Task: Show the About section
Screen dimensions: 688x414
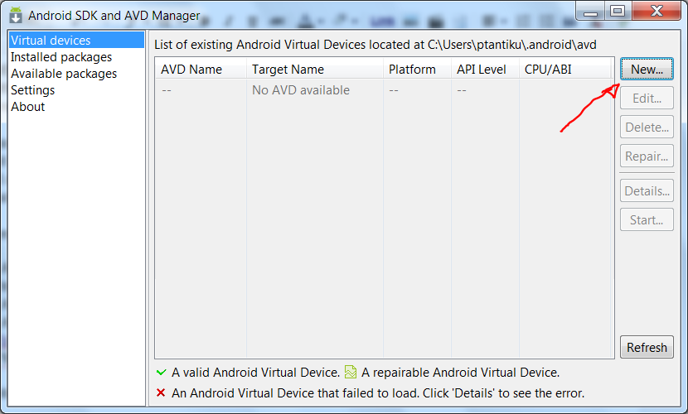Action: pyautogui.click(x=28, y=107)
